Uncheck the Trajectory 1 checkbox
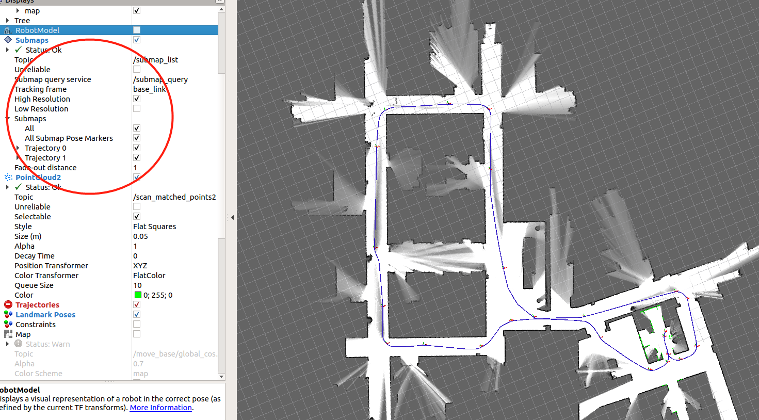The width and height of the screenshot is (759, 420). click(x=136, y=157)
